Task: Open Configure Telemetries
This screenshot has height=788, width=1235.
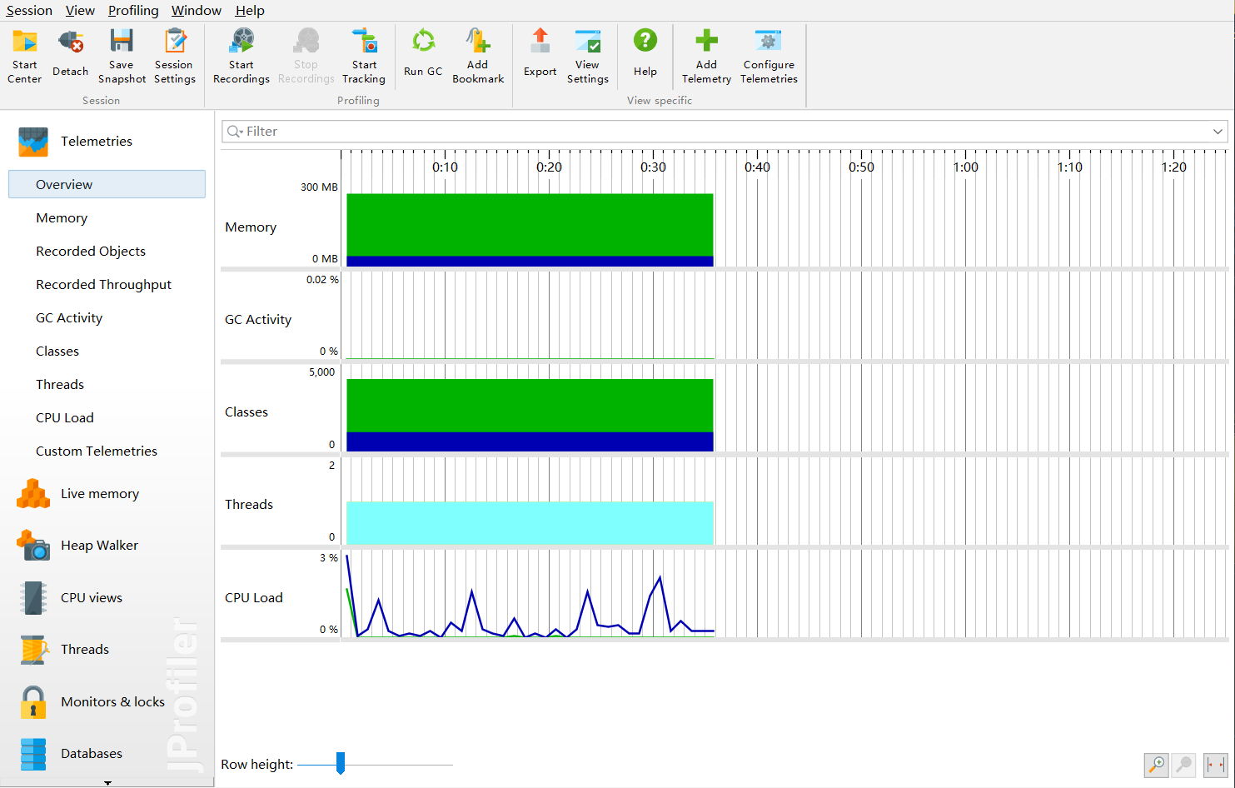Action: point(769,56)
